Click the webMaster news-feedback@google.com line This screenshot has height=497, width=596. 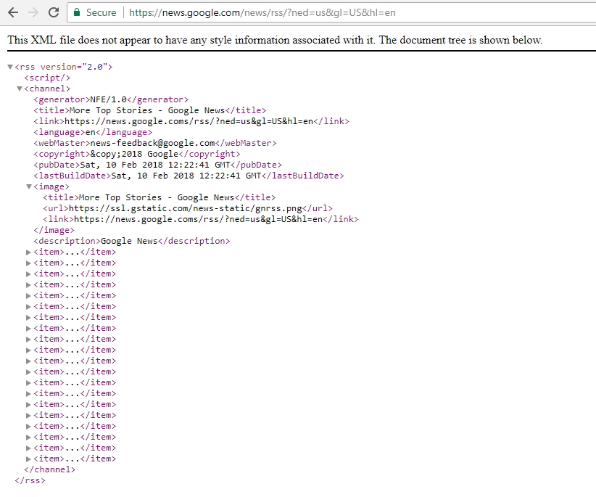[155, 143]
